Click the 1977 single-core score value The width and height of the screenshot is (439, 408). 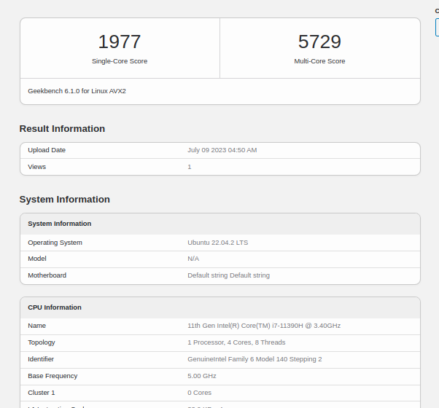(120, 42)
